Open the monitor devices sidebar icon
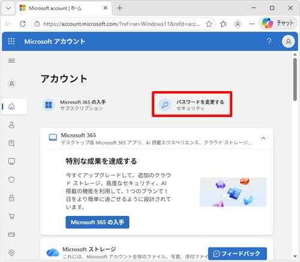 pos(11,161)
